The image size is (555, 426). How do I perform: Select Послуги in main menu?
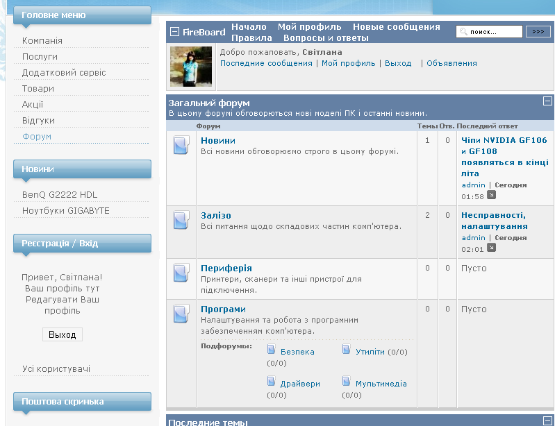click(x=40, y=57)
